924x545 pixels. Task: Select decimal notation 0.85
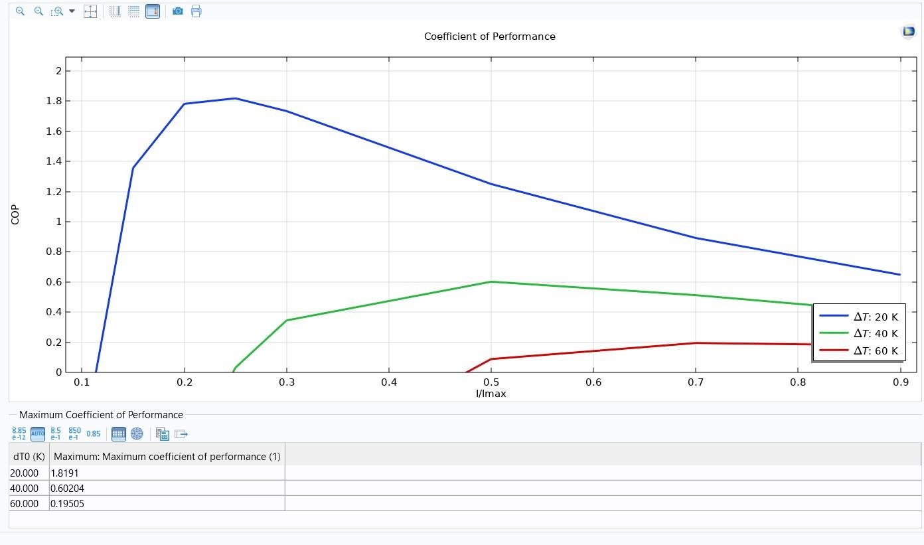point(94,433)
